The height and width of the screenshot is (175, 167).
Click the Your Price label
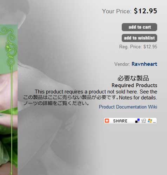[117, 11]
